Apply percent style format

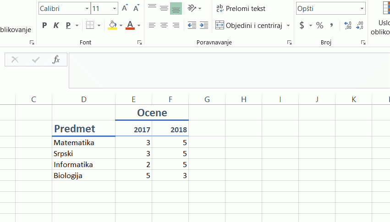point(319,25)
